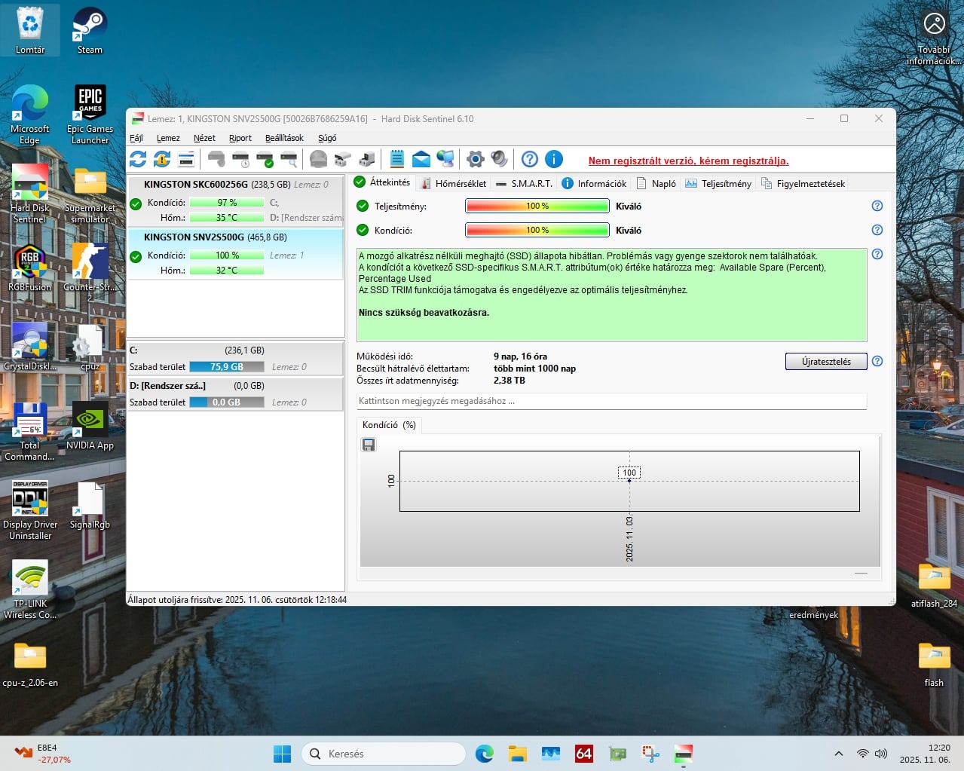Screen dimensions: 964x771
Task: Open the Beállítások menu
Action: [x=284, y=138]
